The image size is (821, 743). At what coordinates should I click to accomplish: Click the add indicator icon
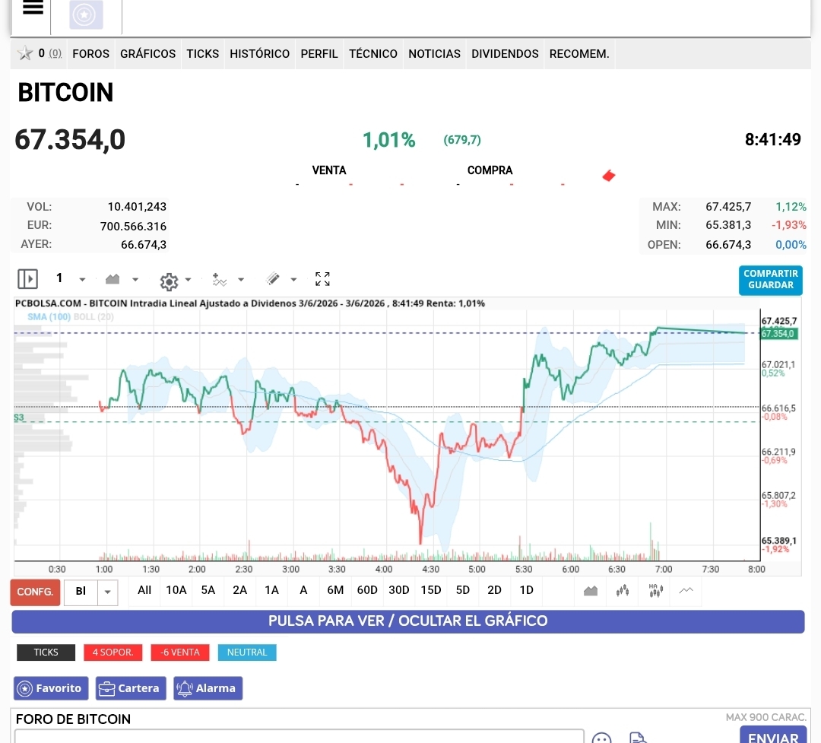click(x=220, y=279)
